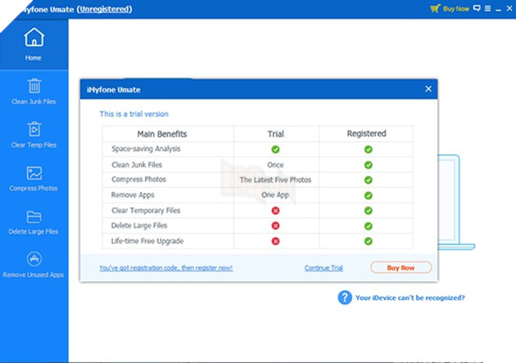This screenshot has height=363, width=516.
Task: Click the green check for Space-saving Analysis trial
Action: [x=276, y=149]
